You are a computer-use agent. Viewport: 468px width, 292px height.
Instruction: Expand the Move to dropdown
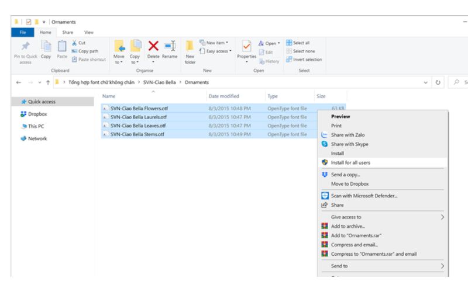(x=119, y=62)
